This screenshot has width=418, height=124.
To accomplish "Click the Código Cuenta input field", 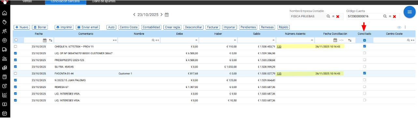I will pyautogui.click(x=364, y=16).
